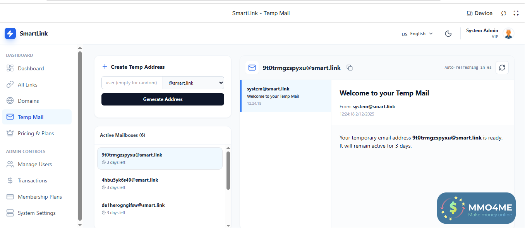Click the mailbox list scroll down arrow

click(228, 225)
